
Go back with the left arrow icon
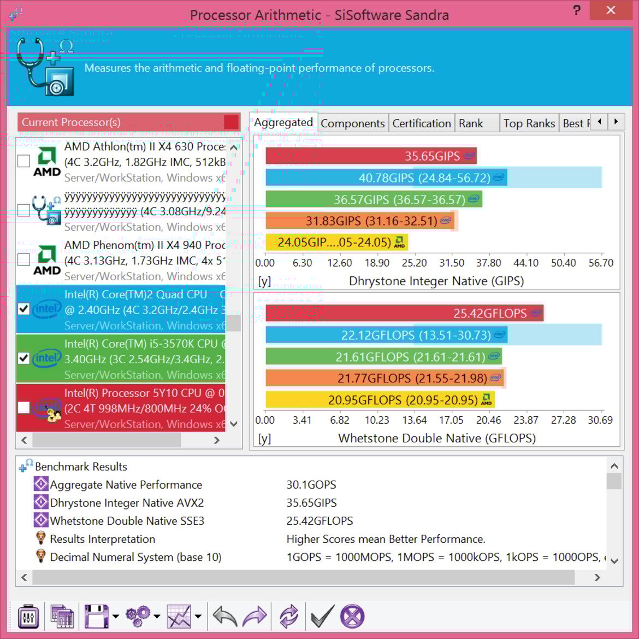click(x=225, y=616)
